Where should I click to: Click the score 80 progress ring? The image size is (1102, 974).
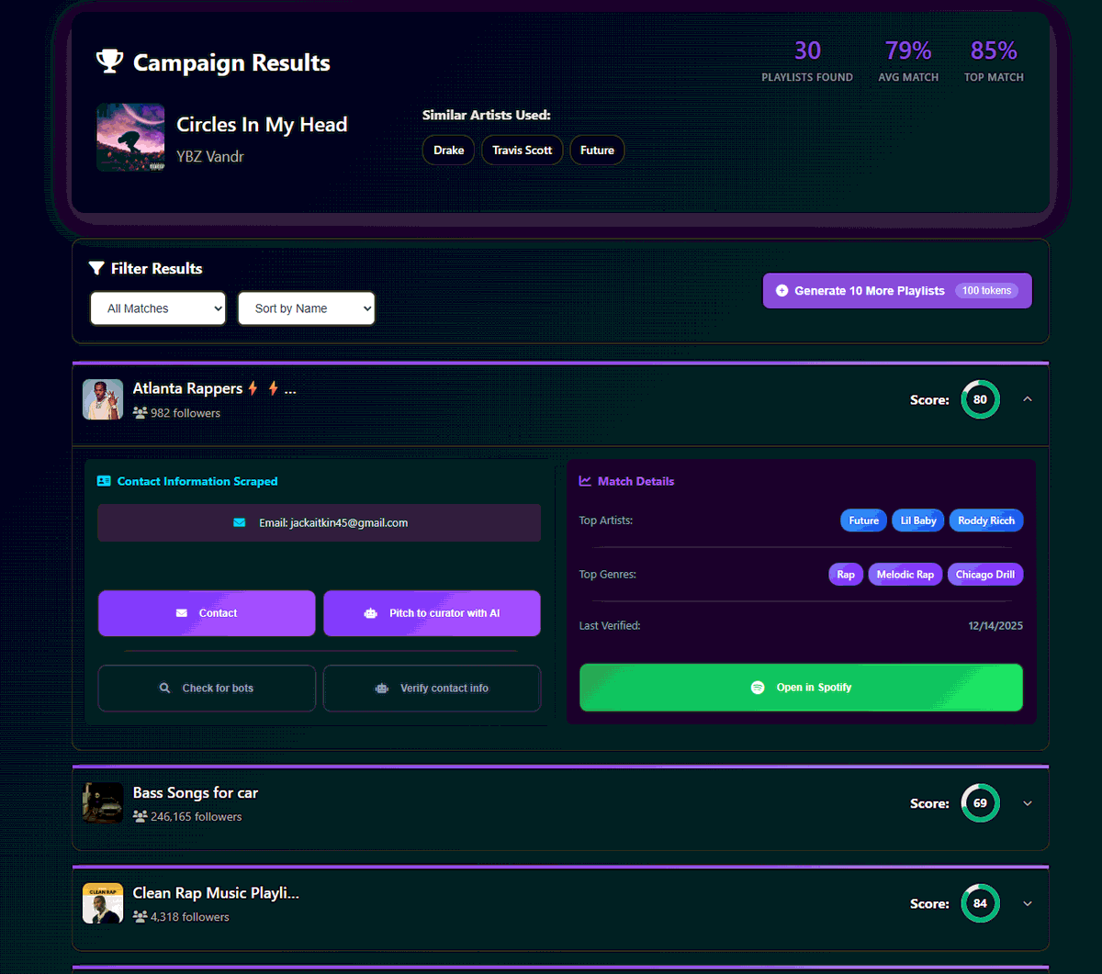click(x=980, y=399)
